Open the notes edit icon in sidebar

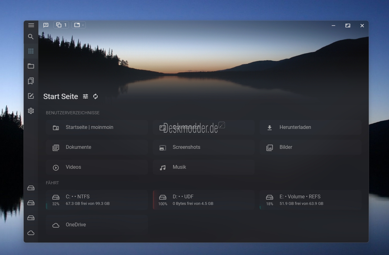tap(31, 96)
